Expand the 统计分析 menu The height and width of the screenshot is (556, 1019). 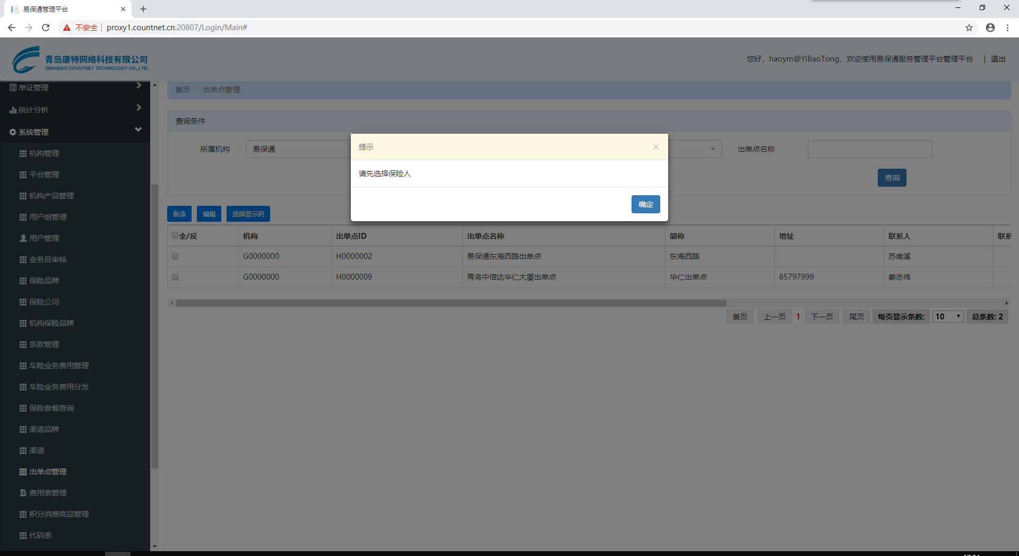tap(75, 110)
